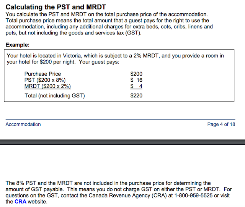Click the sentence starting "The 8% PST and the MRDT"
Image resolution: width=245 pixels, height=207 pixels.
click(108, 183)
